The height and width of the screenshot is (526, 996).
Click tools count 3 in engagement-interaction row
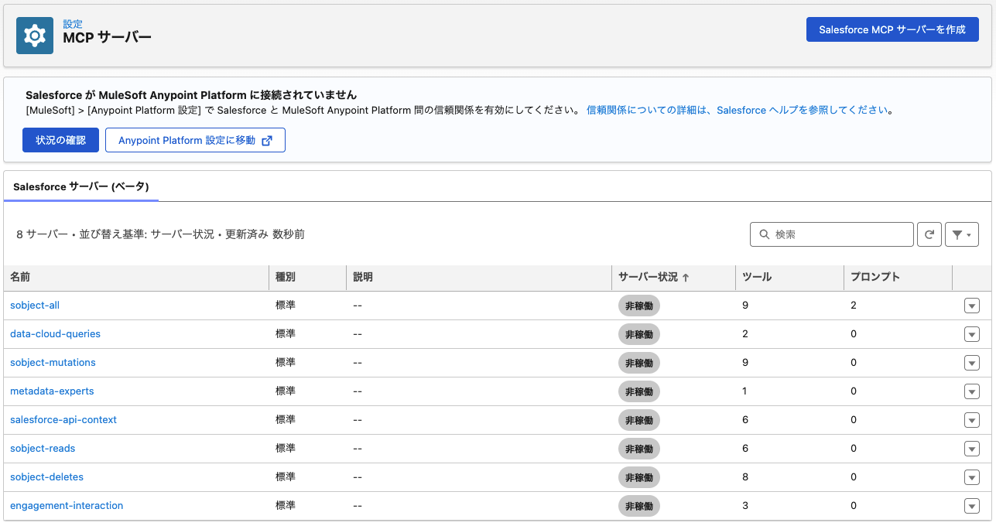point(745,506)
